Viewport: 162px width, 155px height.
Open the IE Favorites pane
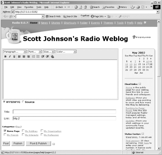(x=108, y=7)
